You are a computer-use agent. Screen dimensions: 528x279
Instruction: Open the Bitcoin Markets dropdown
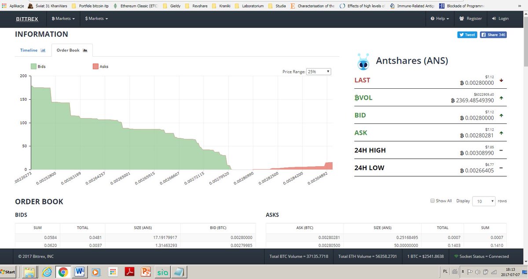(63, 19)
